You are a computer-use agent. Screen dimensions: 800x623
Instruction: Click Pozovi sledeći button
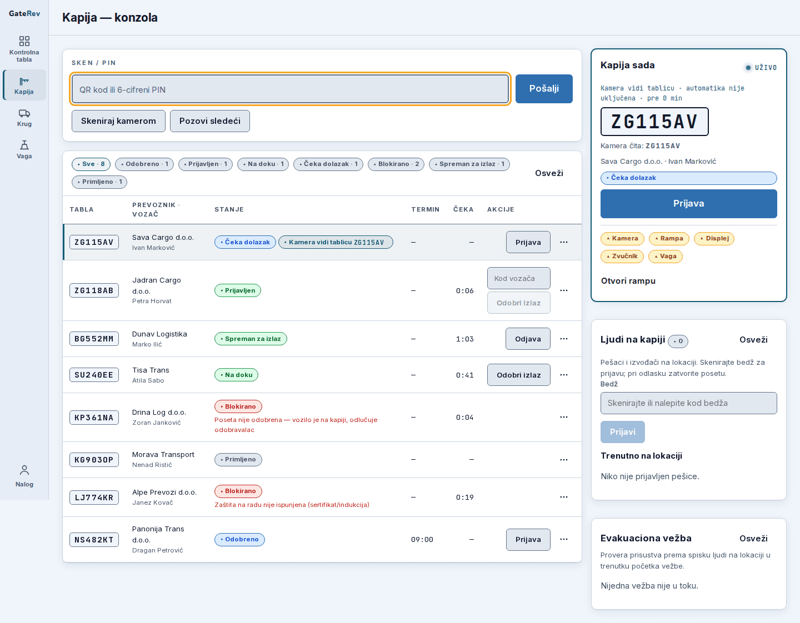pos(210,121)
